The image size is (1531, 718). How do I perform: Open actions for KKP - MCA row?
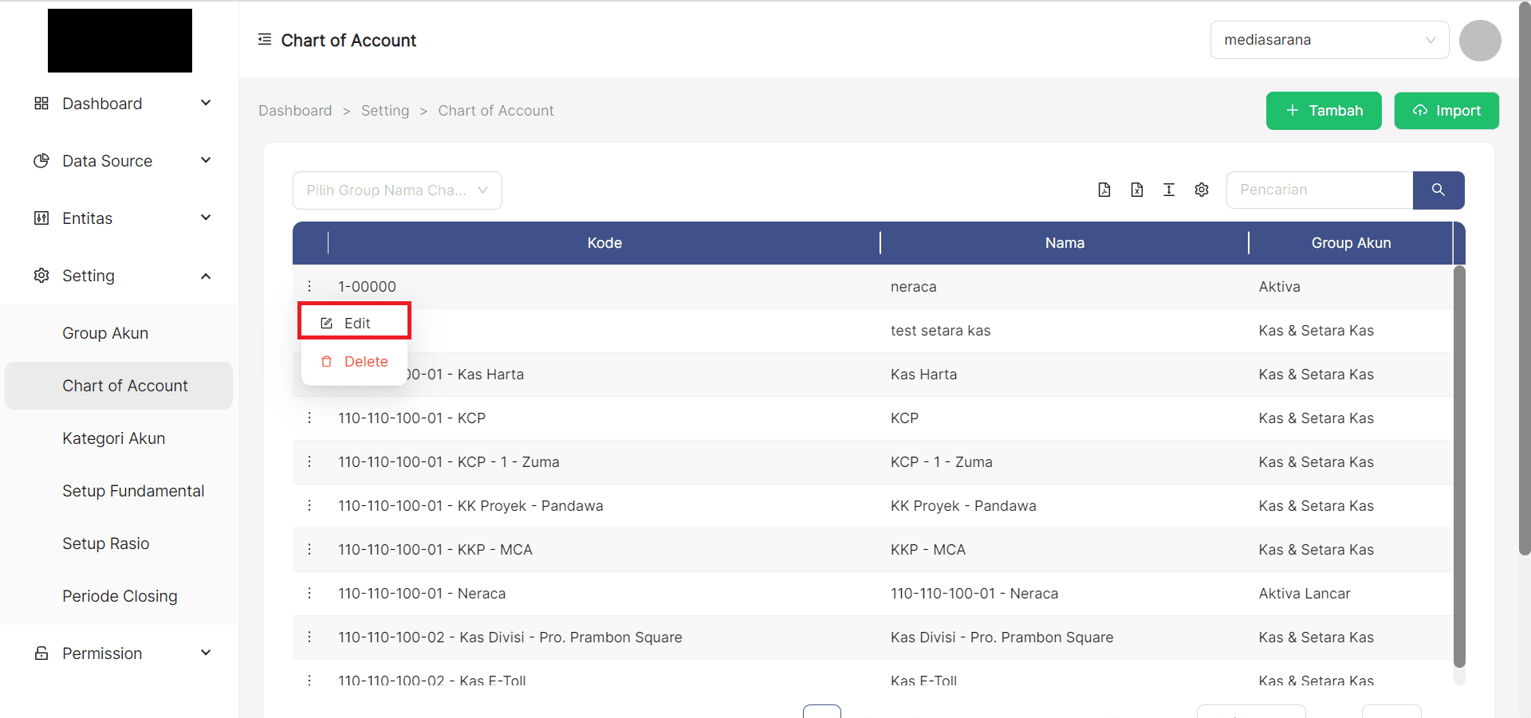point(309,550)
